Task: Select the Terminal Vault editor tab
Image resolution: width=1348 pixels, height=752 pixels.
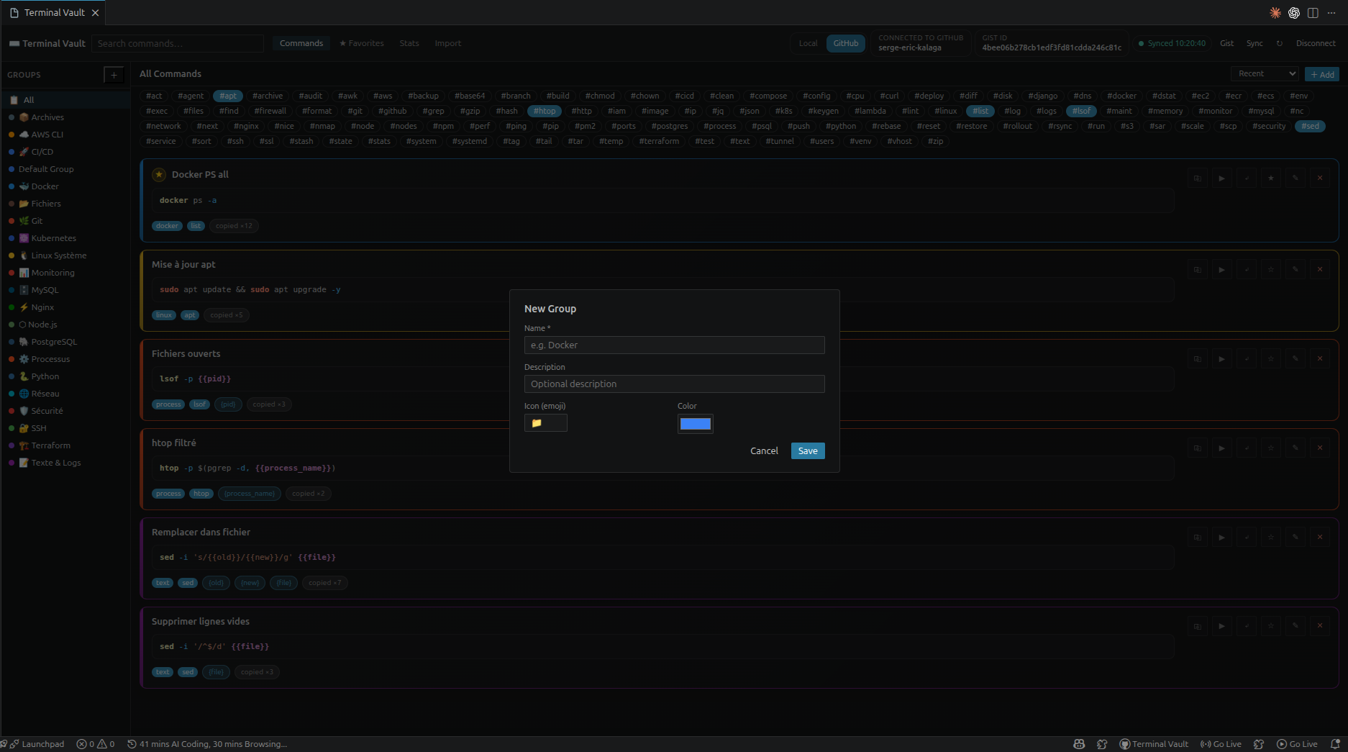Action: [55, 13]
